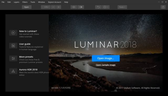Click the More presets heading text
168x96 pixels.
[x=26, y=57]
